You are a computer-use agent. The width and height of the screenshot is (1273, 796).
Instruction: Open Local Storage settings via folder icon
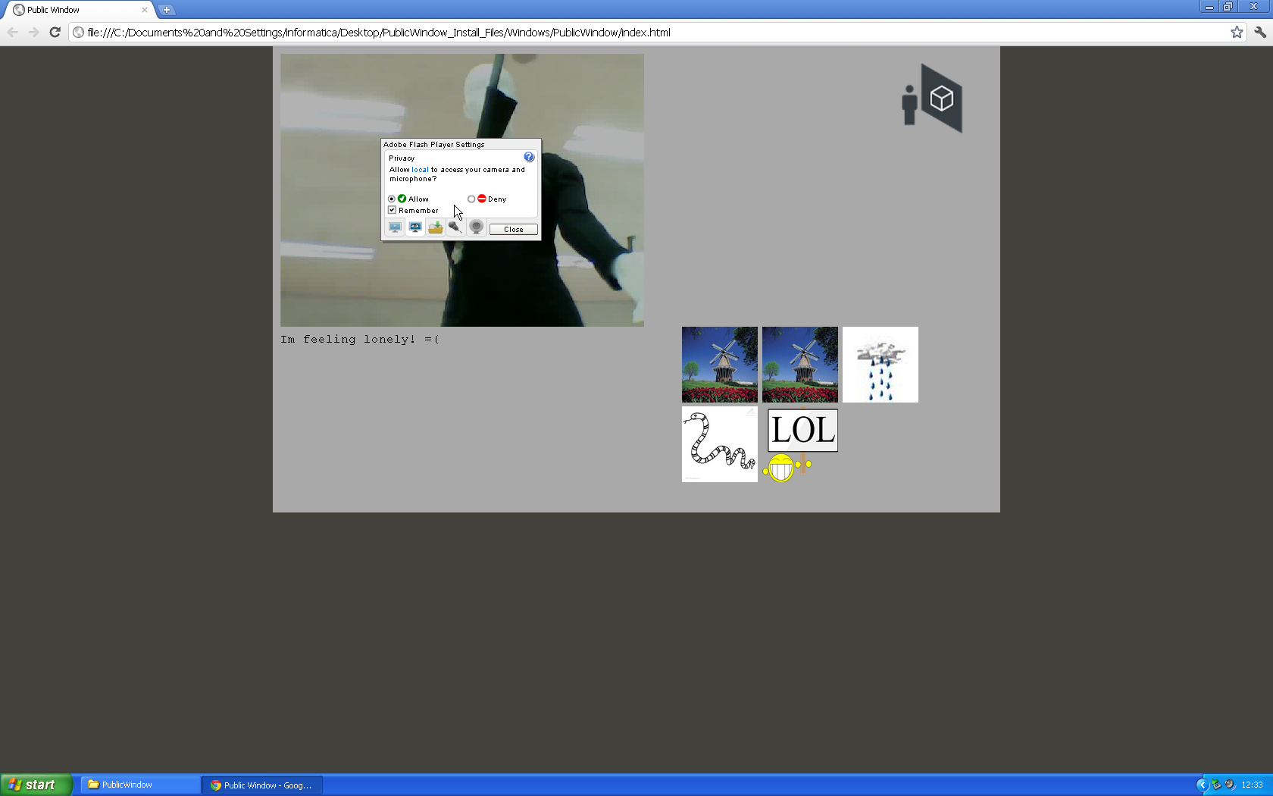[436, 227]
